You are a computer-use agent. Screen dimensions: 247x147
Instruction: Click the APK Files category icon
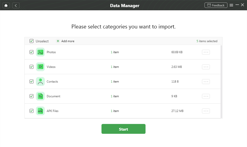click(x=40, y=111)
